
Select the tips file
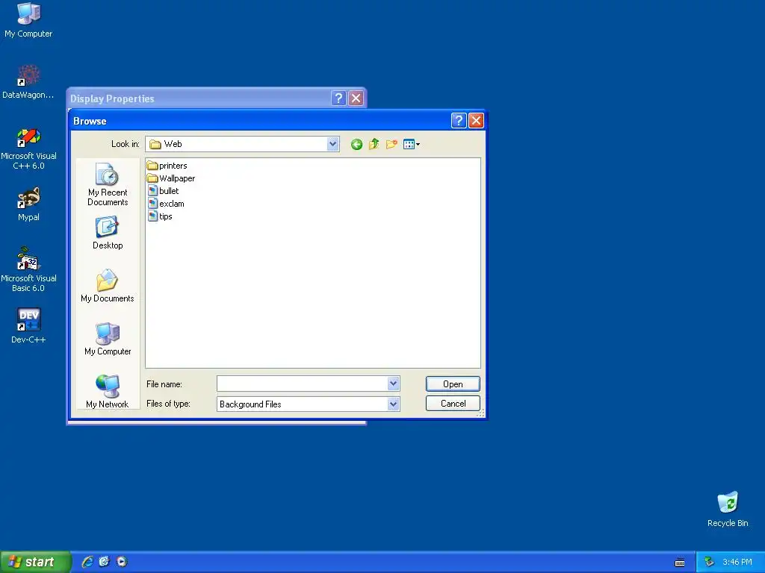coord(160,216)
